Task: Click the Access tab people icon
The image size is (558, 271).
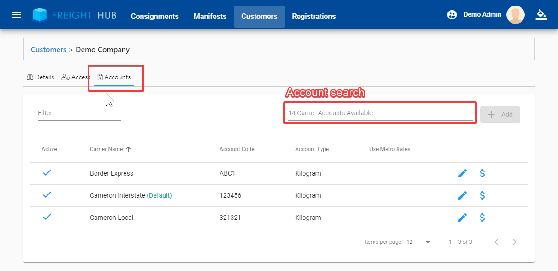Action: click(65, 77)
